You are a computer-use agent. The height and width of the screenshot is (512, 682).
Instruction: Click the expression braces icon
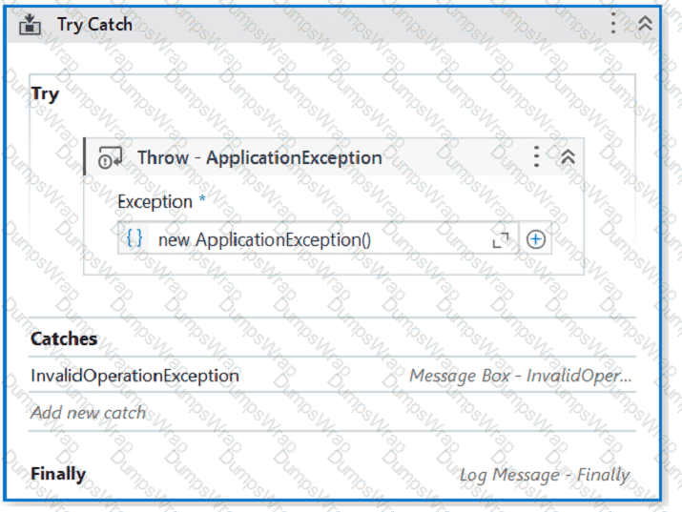click(x=134, y=238)
